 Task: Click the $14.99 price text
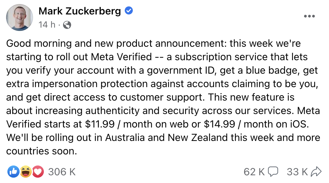click(x=219, y=124)
